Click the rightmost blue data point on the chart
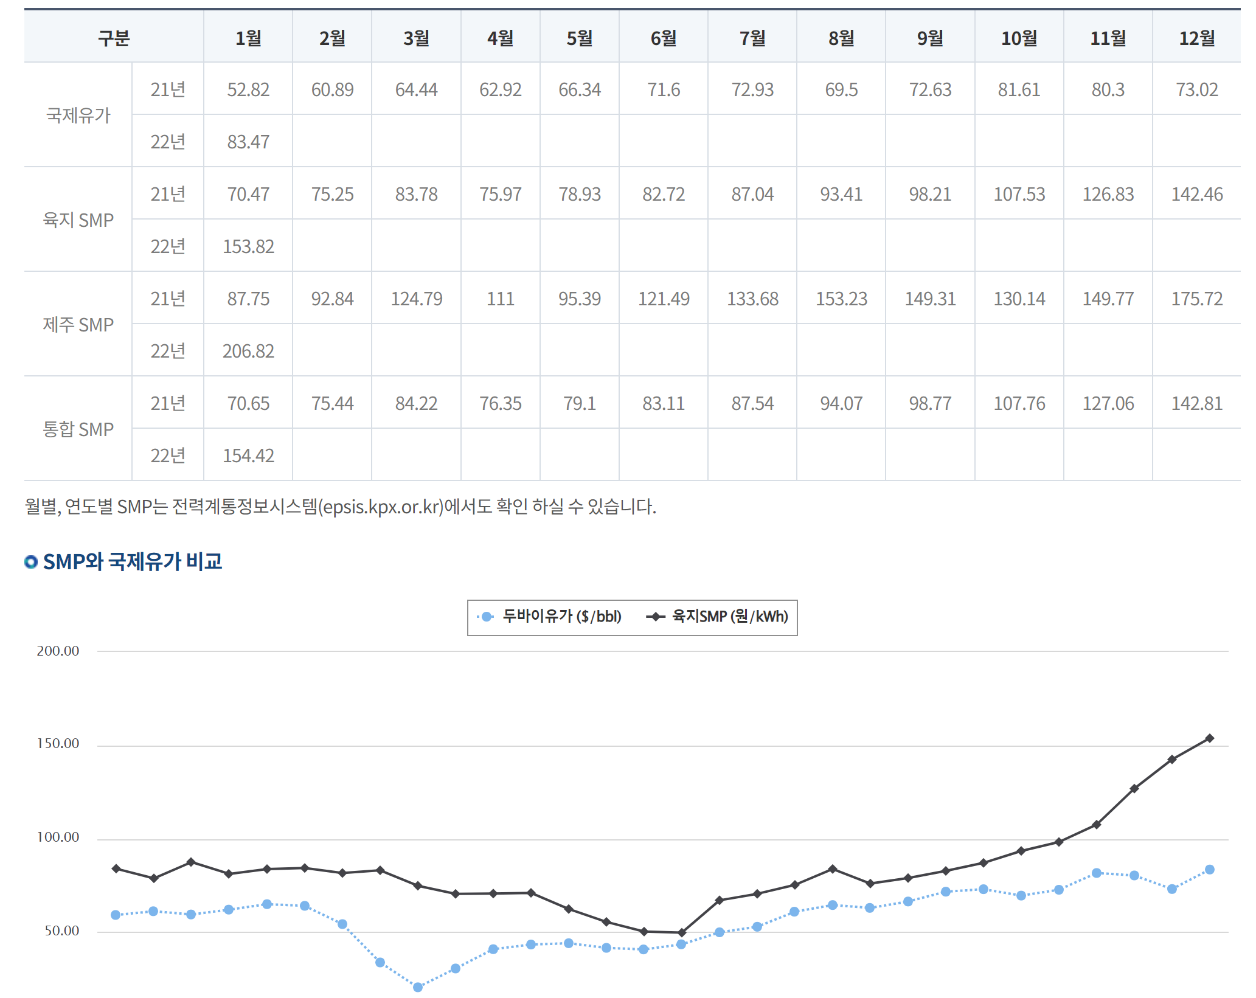The width and height of the screenshot is (1256, 998). [x=1209, y=870]
